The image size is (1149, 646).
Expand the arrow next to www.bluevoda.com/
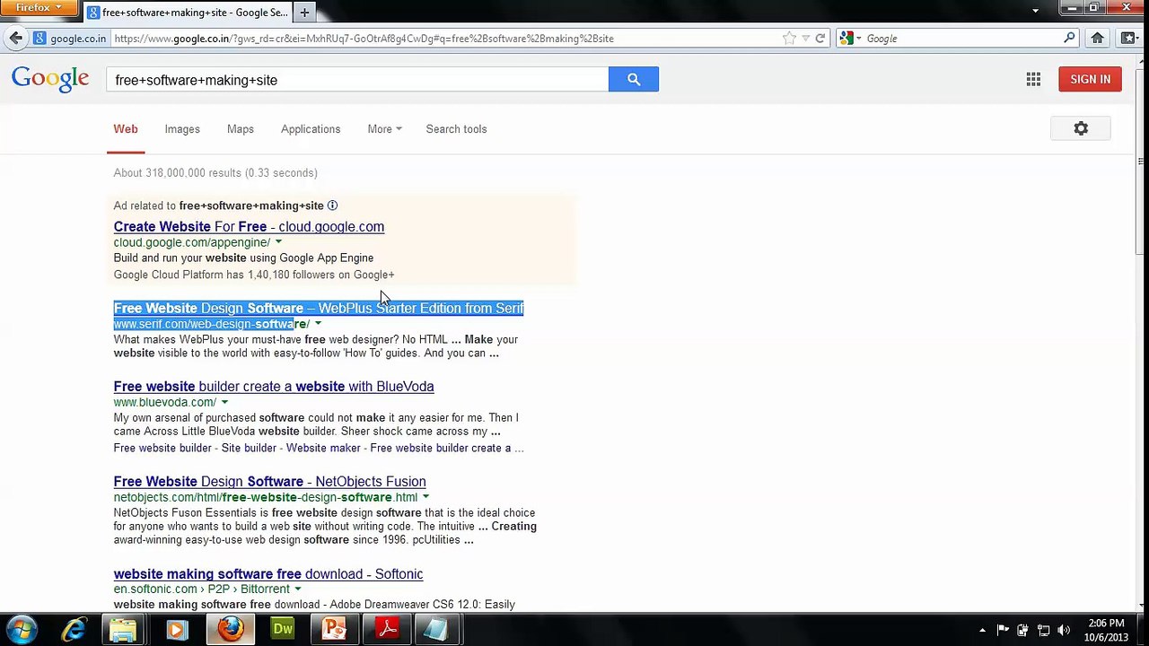tap(224, 402)
